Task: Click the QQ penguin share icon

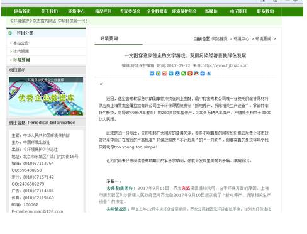Action: click(196, 74)
